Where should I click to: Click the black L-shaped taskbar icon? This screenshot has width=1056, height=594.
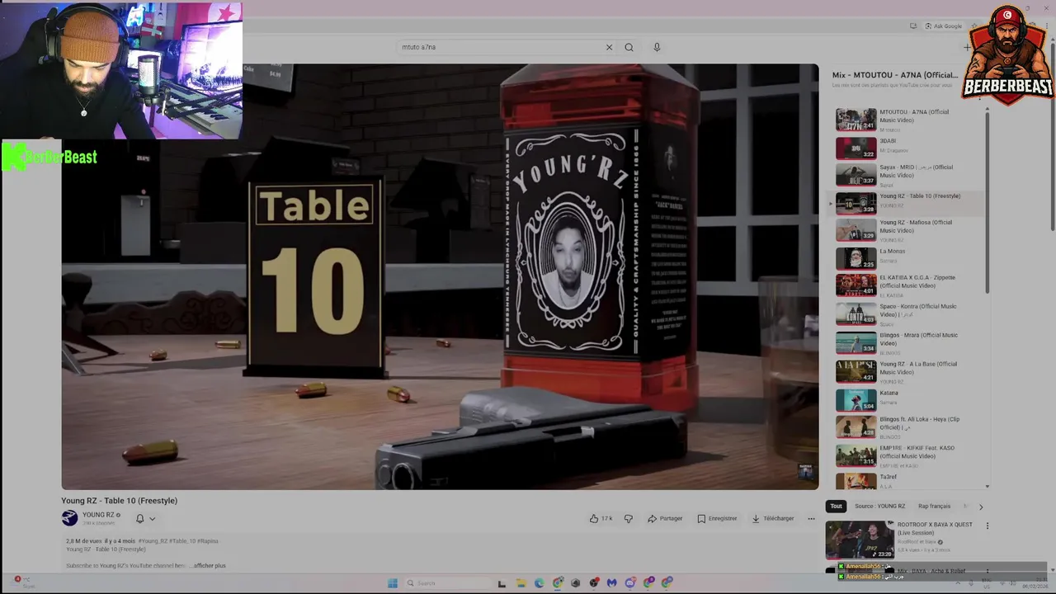point(502,583)
